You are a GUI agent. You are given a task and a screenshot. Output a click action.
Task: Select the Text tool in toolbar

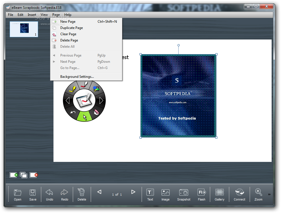(x=150, y=195)
